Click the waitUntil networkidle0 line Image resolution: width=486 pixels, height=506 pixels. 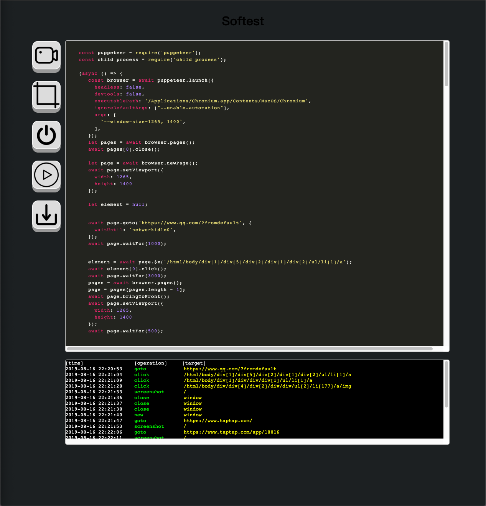coord(135,230)
